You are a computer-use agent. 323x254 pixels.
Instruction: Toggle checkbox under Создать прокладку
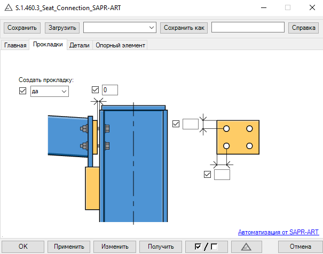click(22, 91)
